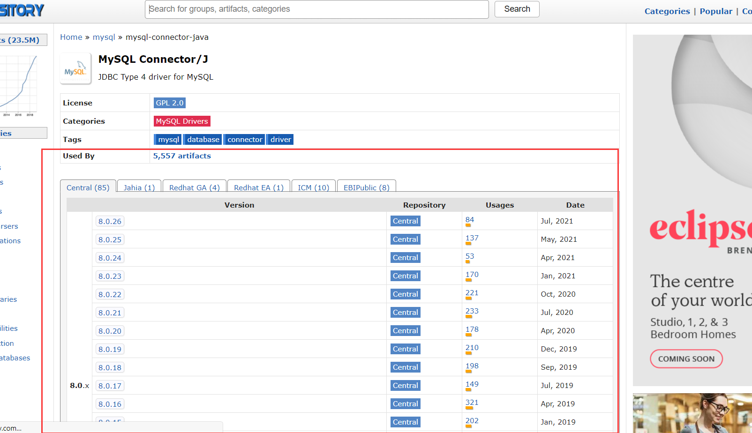752x433 pixels.
Task: Switch to the Redhat GA (4) tab
Action: 195,187
